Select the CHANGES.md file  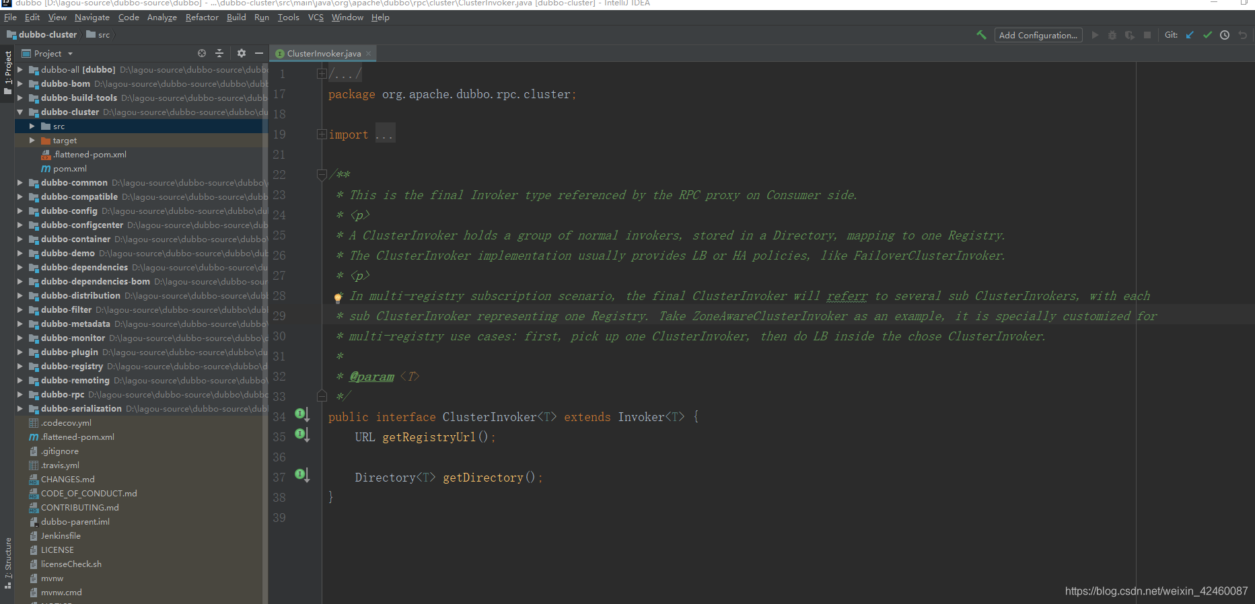click(67, 480)
